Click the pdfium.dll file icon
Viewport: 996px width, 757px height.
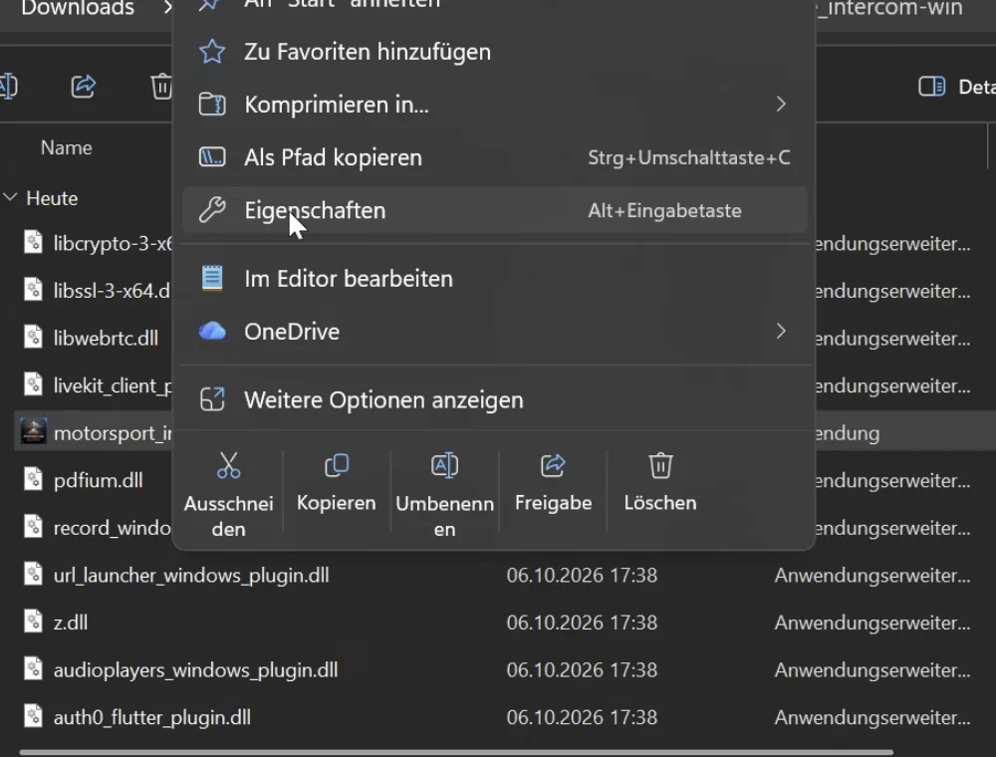pos(33,478)
